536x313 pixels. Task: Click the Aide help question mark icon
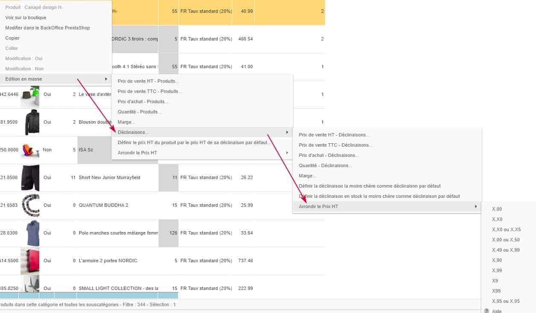486,311
